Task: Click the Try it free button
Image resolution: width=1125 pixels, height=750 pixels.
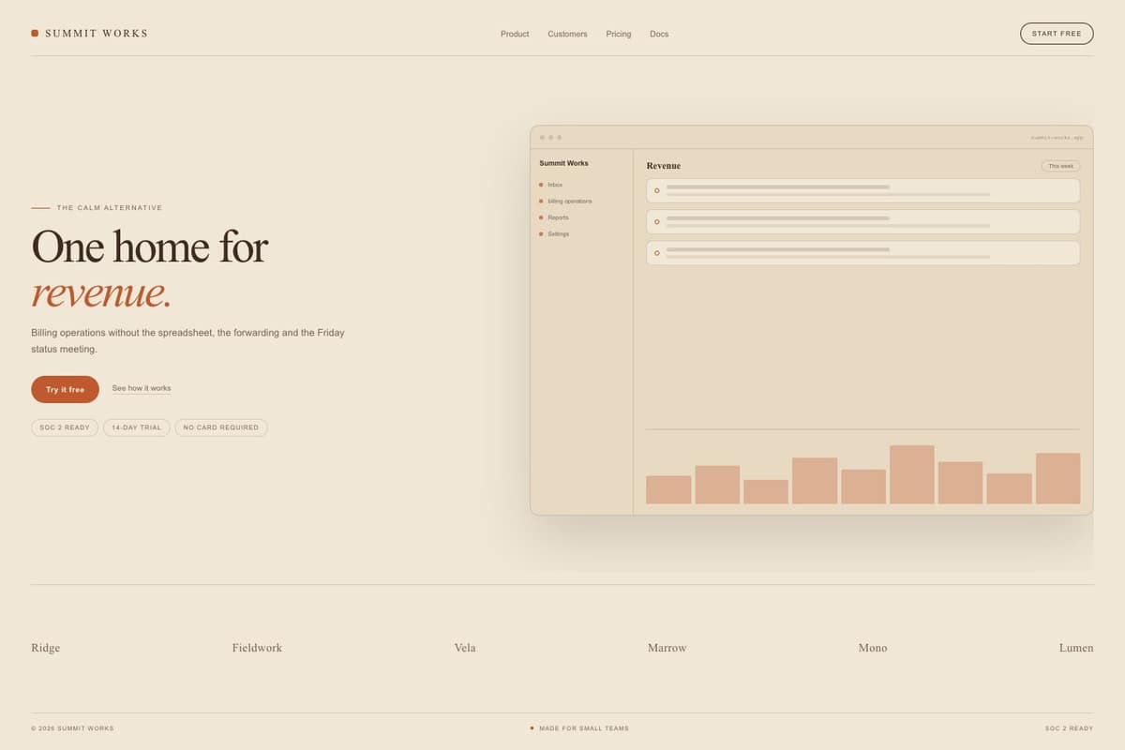Action: coord(65,389)
